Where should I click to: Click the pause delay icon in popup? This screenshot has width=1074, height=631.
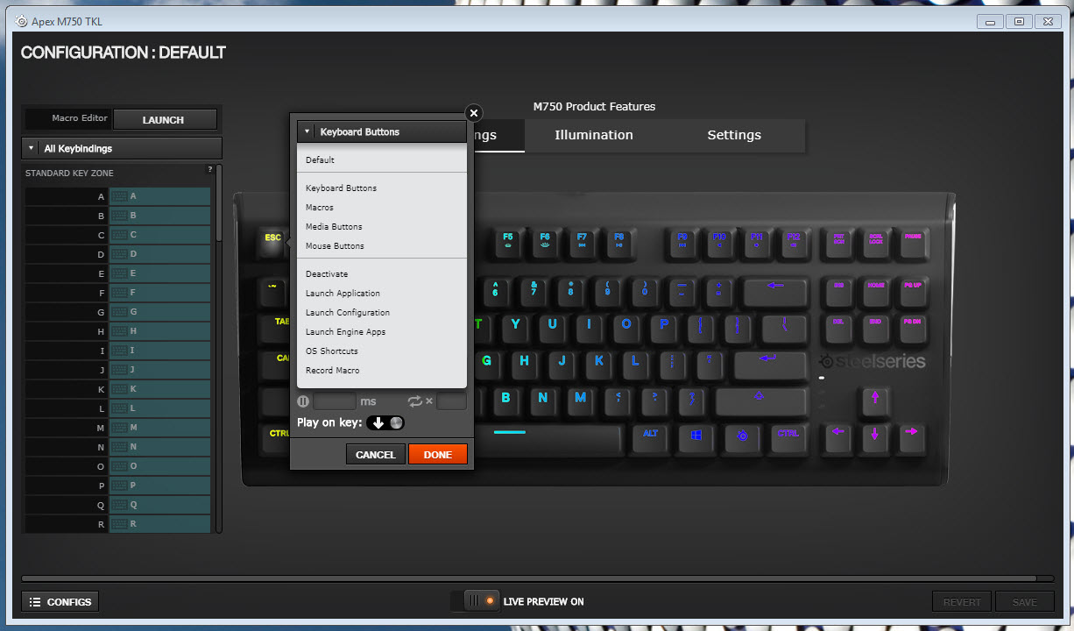click(x=303, y=401)
